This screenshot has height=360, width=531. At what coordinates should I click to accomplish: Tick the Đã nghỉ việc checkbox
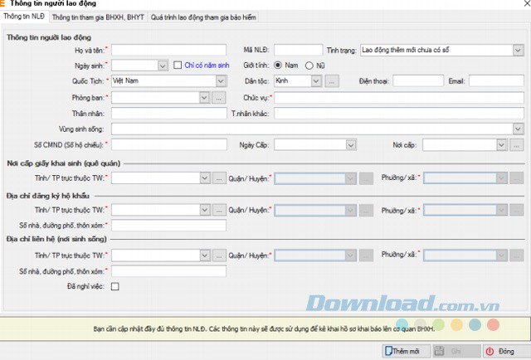pyautogui.click(x=115, y=287)
